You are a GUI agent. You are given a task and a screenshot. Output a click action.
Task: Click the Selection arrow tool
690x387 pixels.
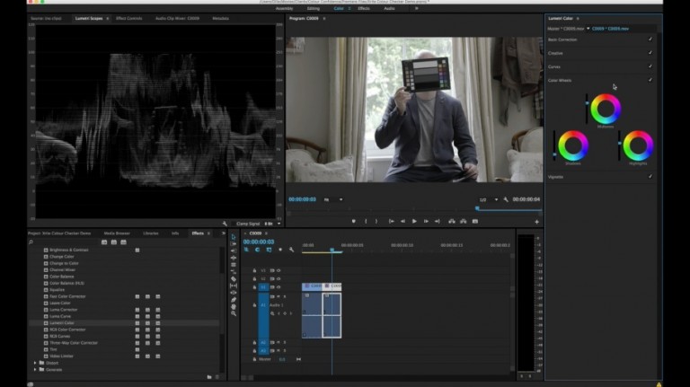coord(234,237)
